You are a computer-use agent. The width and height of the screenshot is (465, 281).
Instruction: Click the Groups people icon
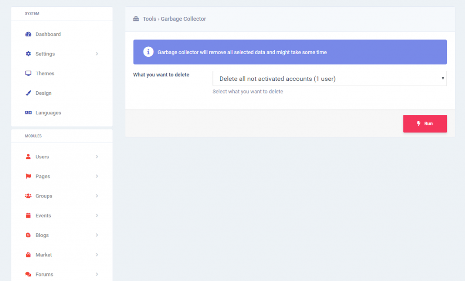click(x=28, y=196)
